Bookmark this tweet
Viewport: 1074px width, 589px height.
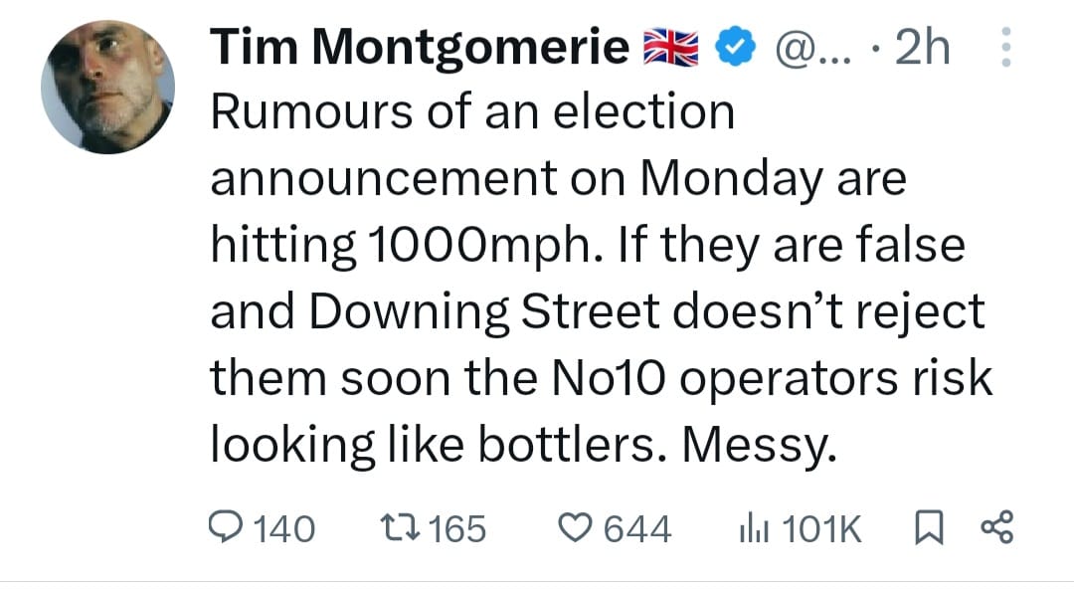click(x=926, y=528)
